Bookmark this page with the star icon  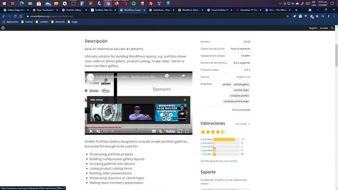click(x=287, y=16)
